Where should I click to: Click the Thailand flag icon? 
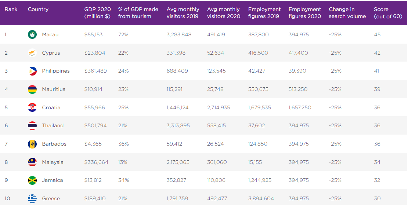click(x=32, y=126)
